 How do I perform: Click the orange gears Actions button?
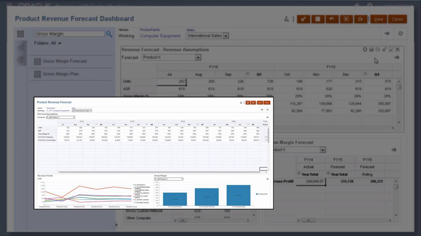coord(304,19)
